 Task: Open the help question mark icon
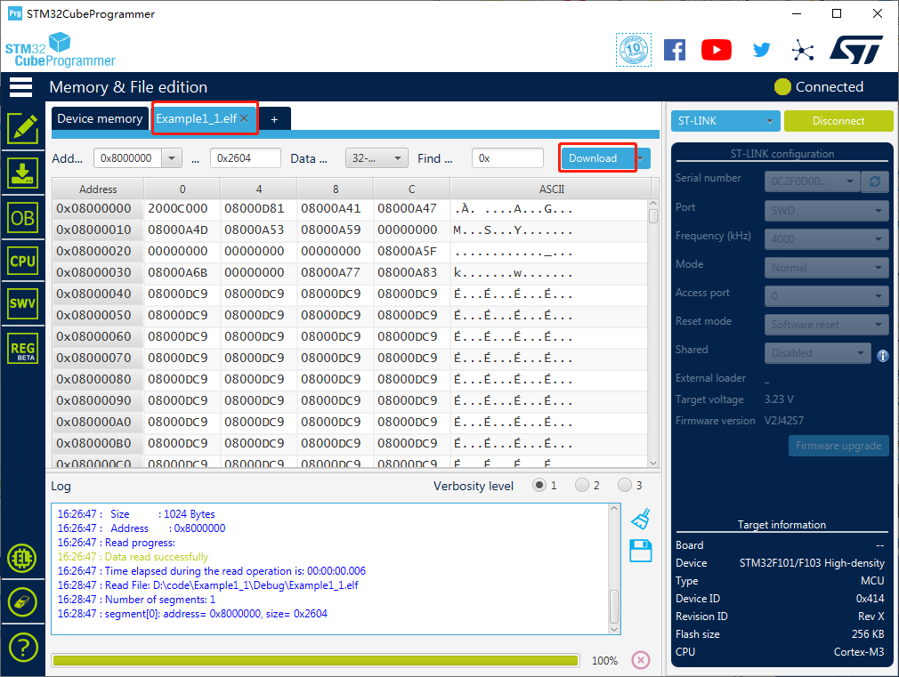(22, 648)
